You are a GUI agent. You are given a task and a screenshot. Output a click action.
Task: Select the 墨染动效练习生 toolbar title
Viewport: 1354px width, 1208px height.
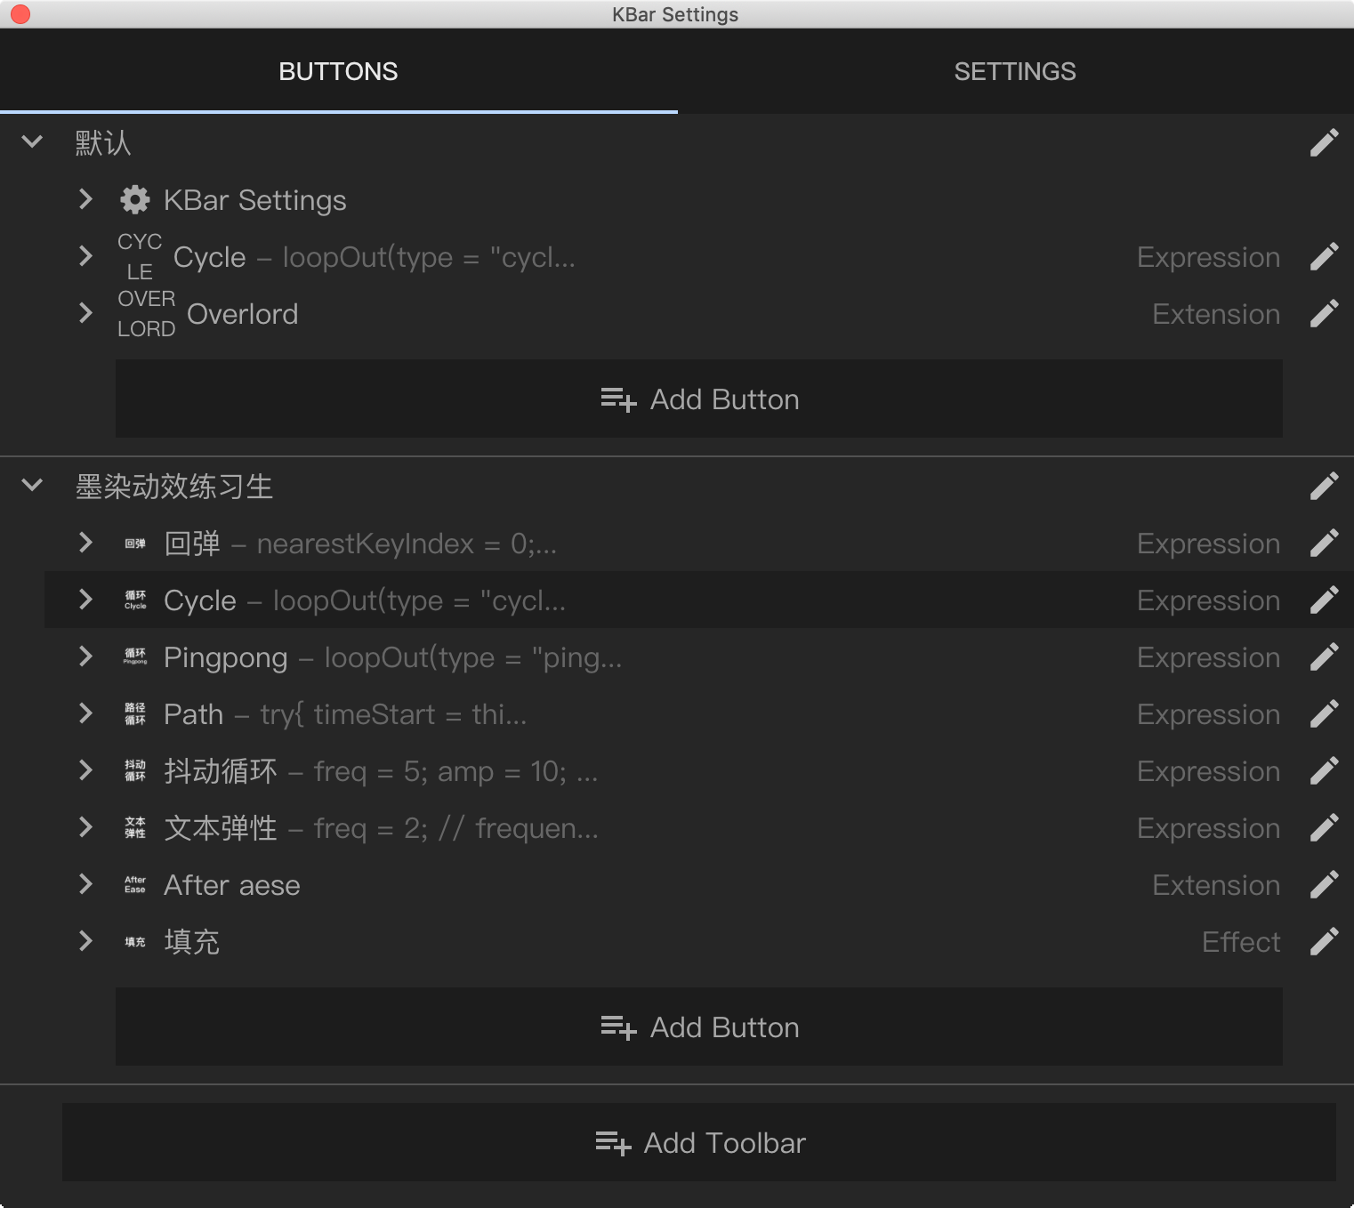coord(174,486)
